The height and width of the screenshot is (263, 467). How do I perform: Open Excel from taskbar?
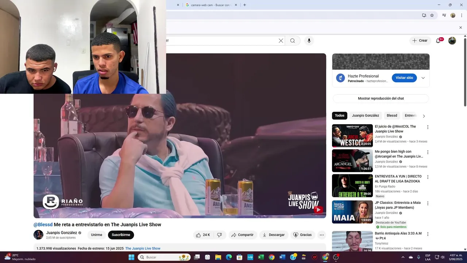[x=261, y=257]
